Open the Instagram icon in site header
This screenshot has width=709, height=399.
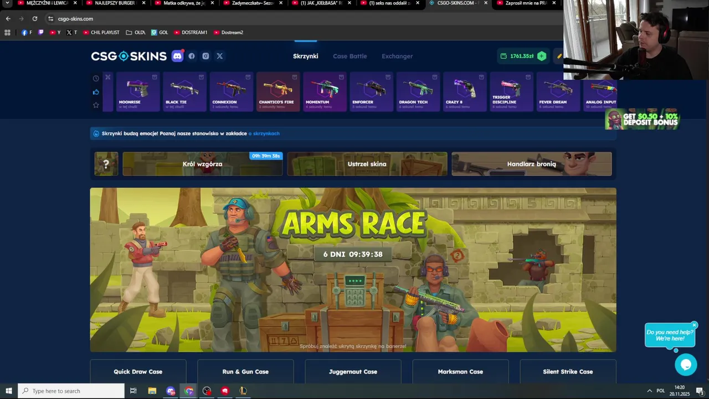(205, 56)
